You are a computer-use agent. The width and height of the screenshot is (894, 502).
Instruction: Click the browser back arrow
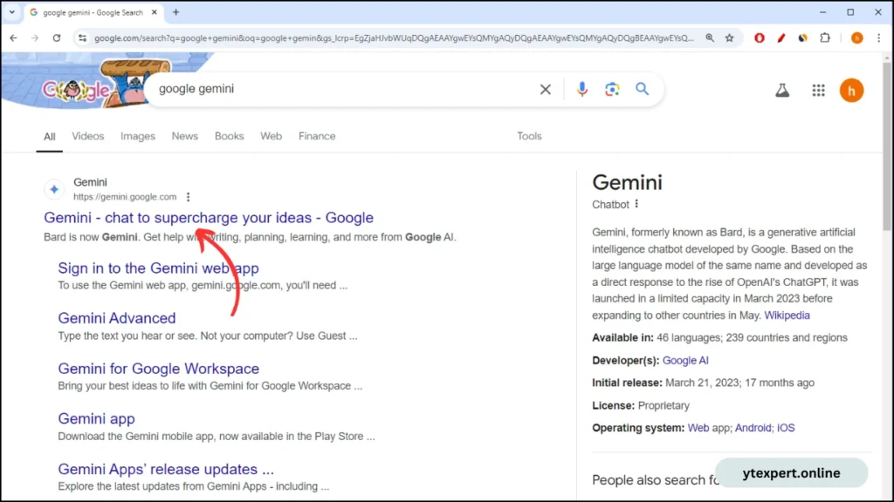(13, 38)
